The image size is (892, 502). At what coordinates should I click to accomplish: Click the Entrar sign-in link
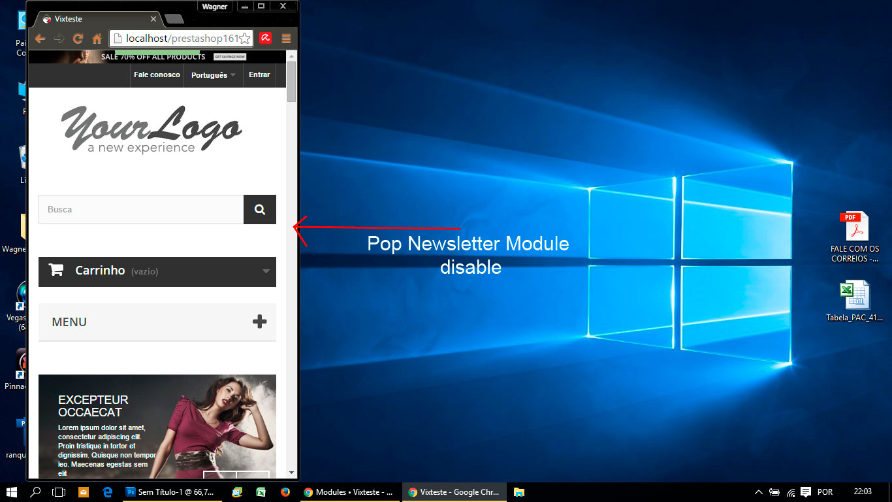pos(259,75)
